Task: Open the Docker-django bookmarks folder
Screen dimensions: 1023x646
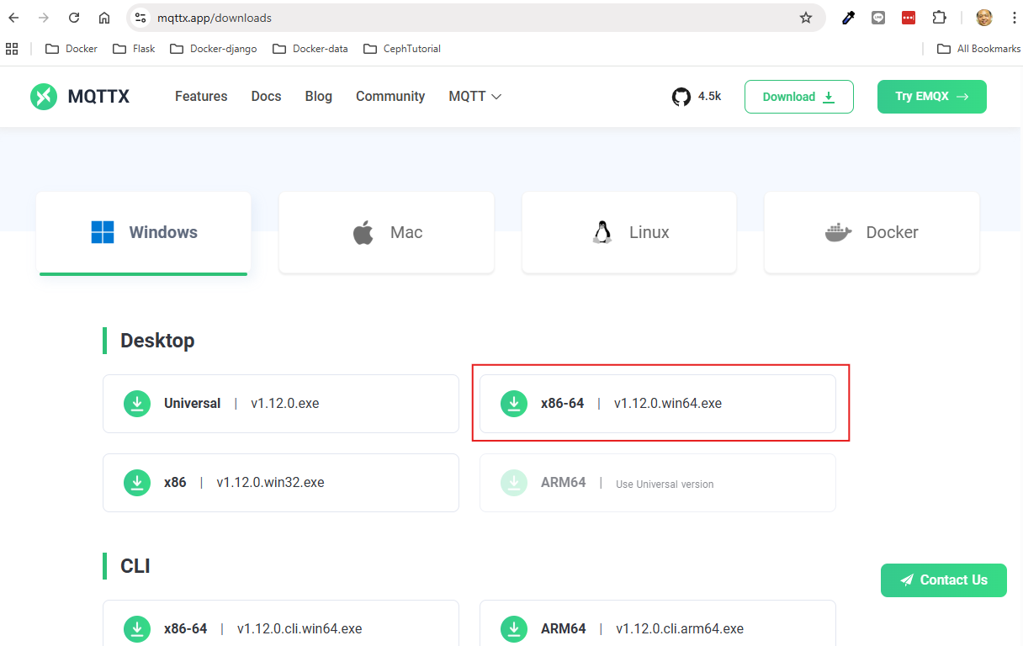Action: (214, 49)
